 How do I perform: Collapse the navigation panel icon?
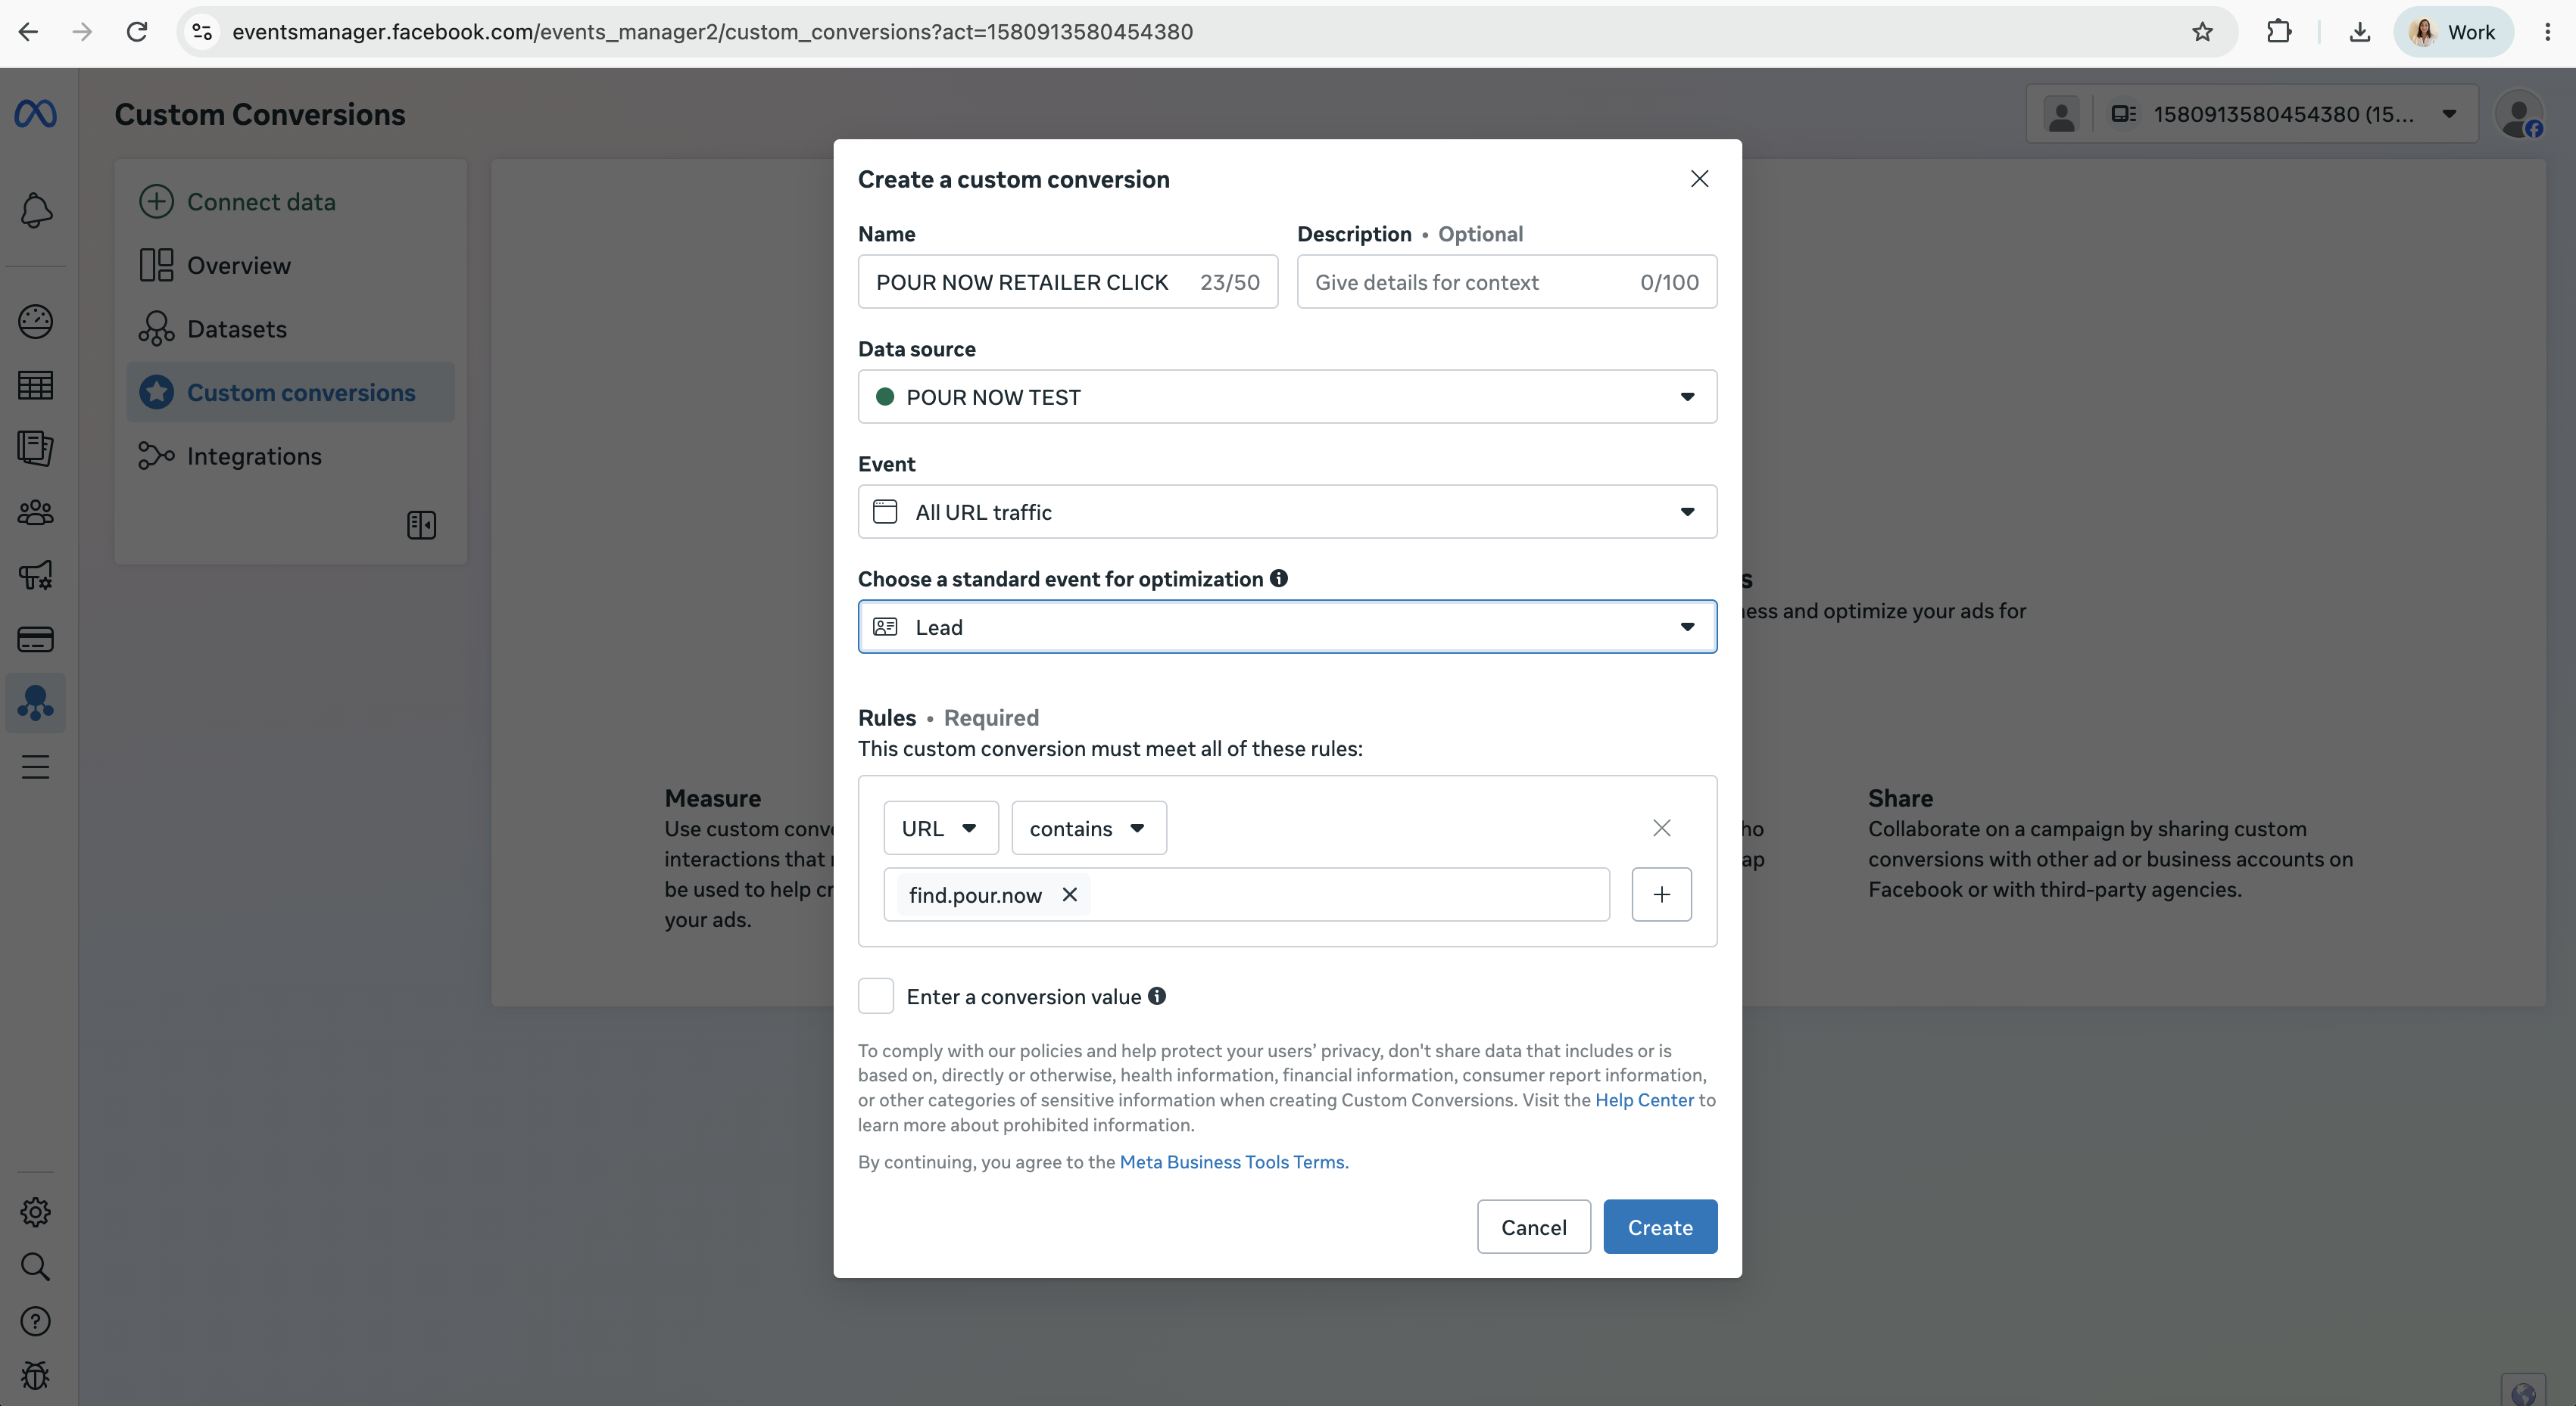coord(421,524)
